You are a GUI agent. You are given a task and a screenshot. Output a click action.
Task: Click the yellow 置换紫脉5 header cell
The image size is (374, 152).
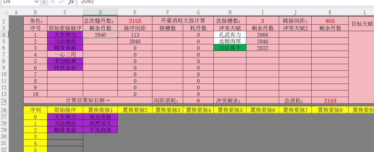(230, 110)
